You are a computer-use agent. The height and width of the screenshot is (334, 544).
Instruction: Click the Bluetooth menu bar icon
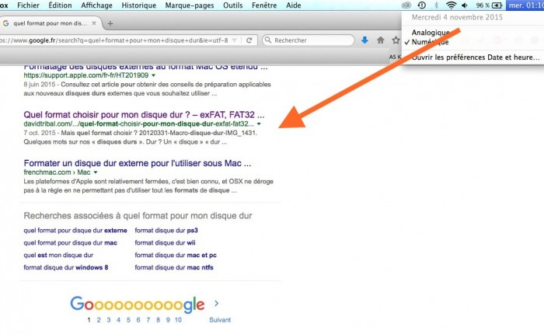coord(437,5)
